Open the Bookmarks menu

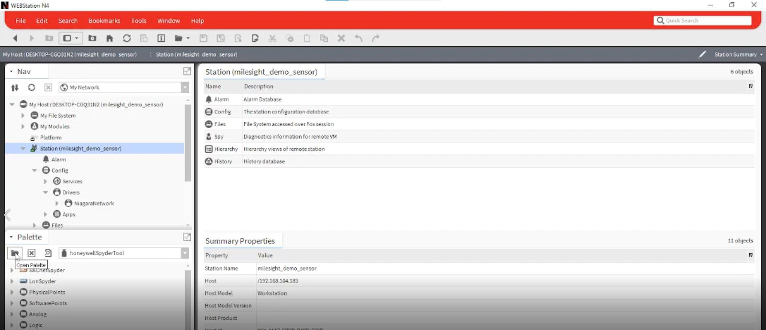pyautogui.click(x=104, y=21)
